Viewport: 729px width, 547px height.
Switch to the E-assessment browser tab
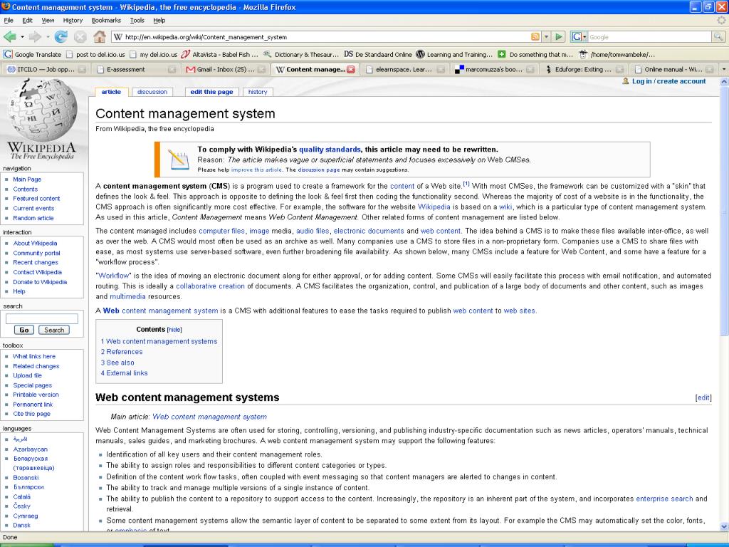click(136, 69)
